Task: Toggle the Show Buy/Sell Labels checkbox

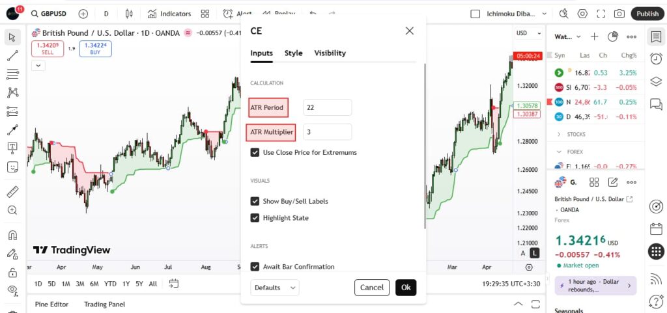Action: click(x=255, y=201)
